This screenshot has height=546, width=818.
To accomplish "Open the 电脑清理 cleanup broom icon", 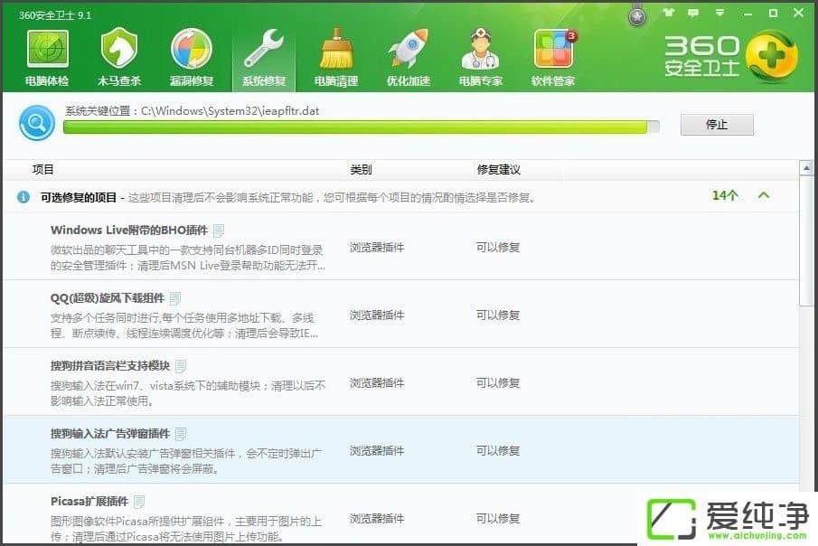I will pos(336,58).
